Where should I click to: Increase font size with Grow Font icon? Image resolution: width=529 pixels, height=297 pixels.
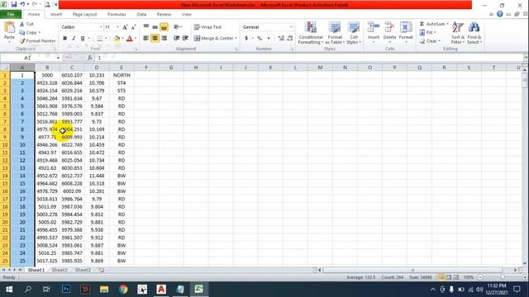pyautogui.click(x=125, y=27)
